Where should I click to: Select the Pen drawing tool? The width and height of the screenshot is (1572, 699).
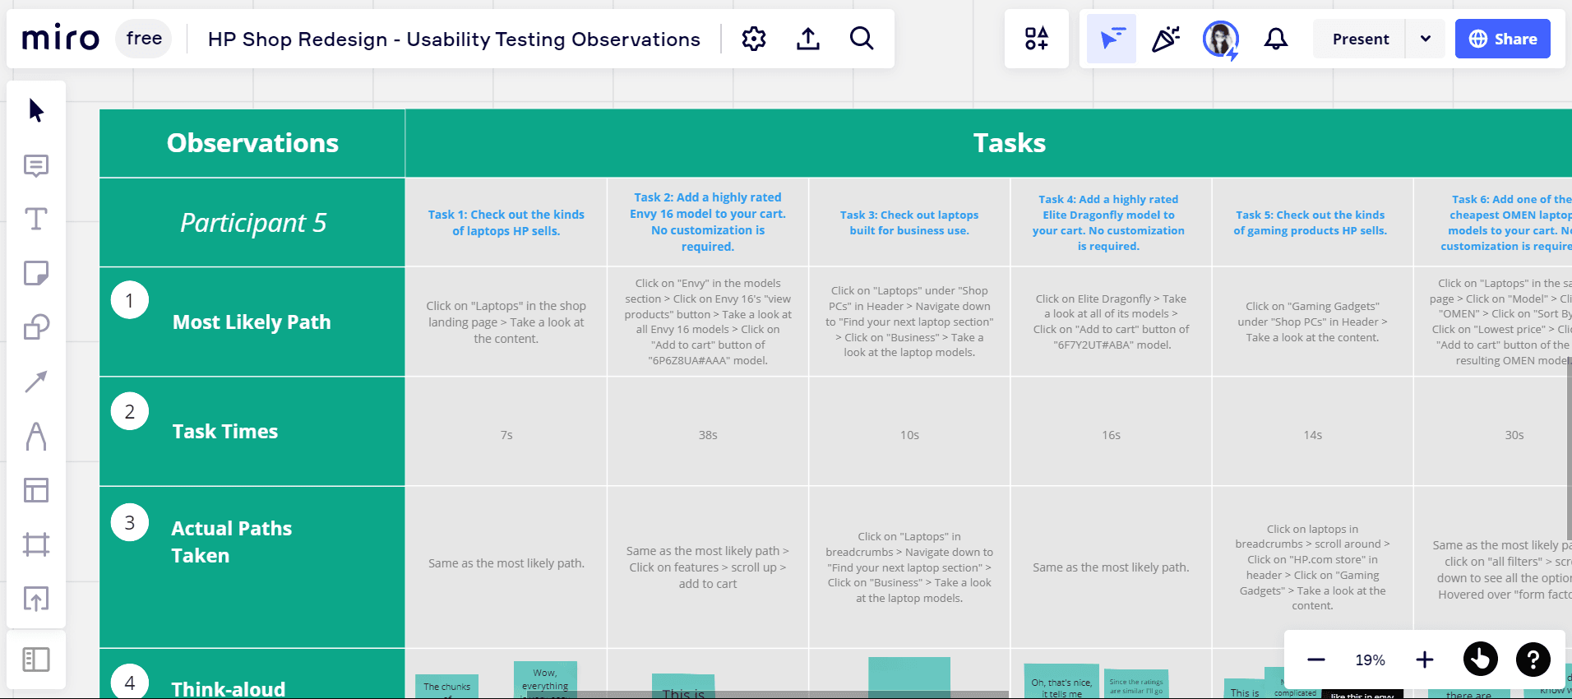36,436
